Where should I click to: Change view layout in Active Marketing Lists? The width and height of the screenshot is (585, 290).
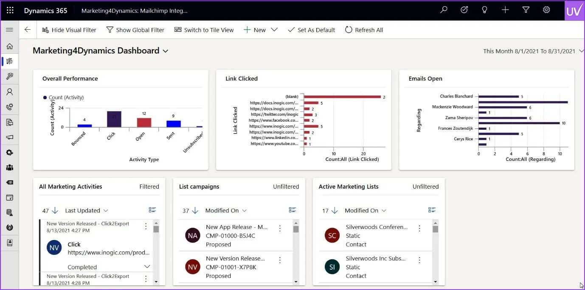coord(432,210)
